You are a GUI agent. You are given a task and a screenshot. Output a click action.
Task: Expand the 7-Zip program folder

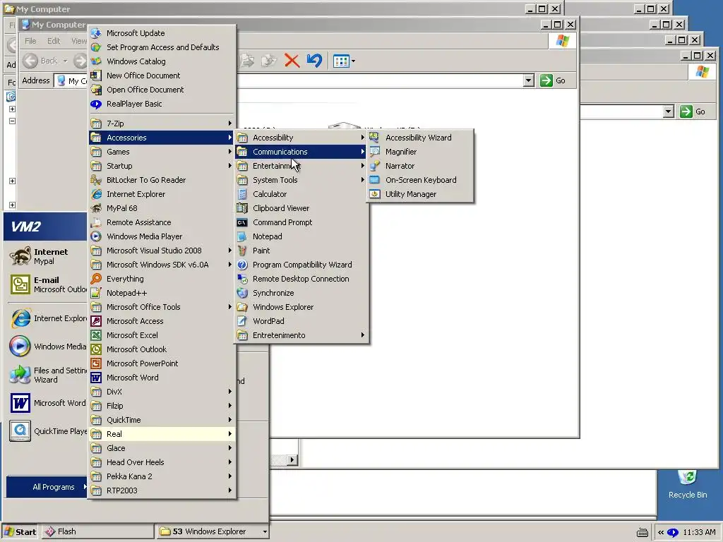click(162, 124)
